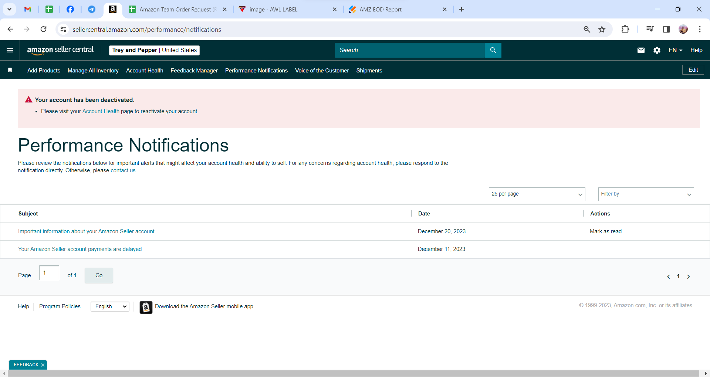Click the page number input field
The width and height of the screenshot is (710, 377).
[49, 273]
